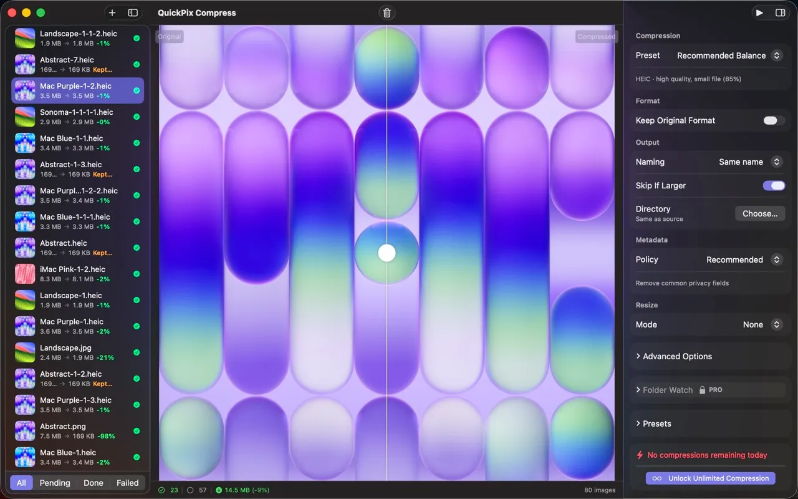Click the infinity icon on Unlock button

(x=657, y=478)
